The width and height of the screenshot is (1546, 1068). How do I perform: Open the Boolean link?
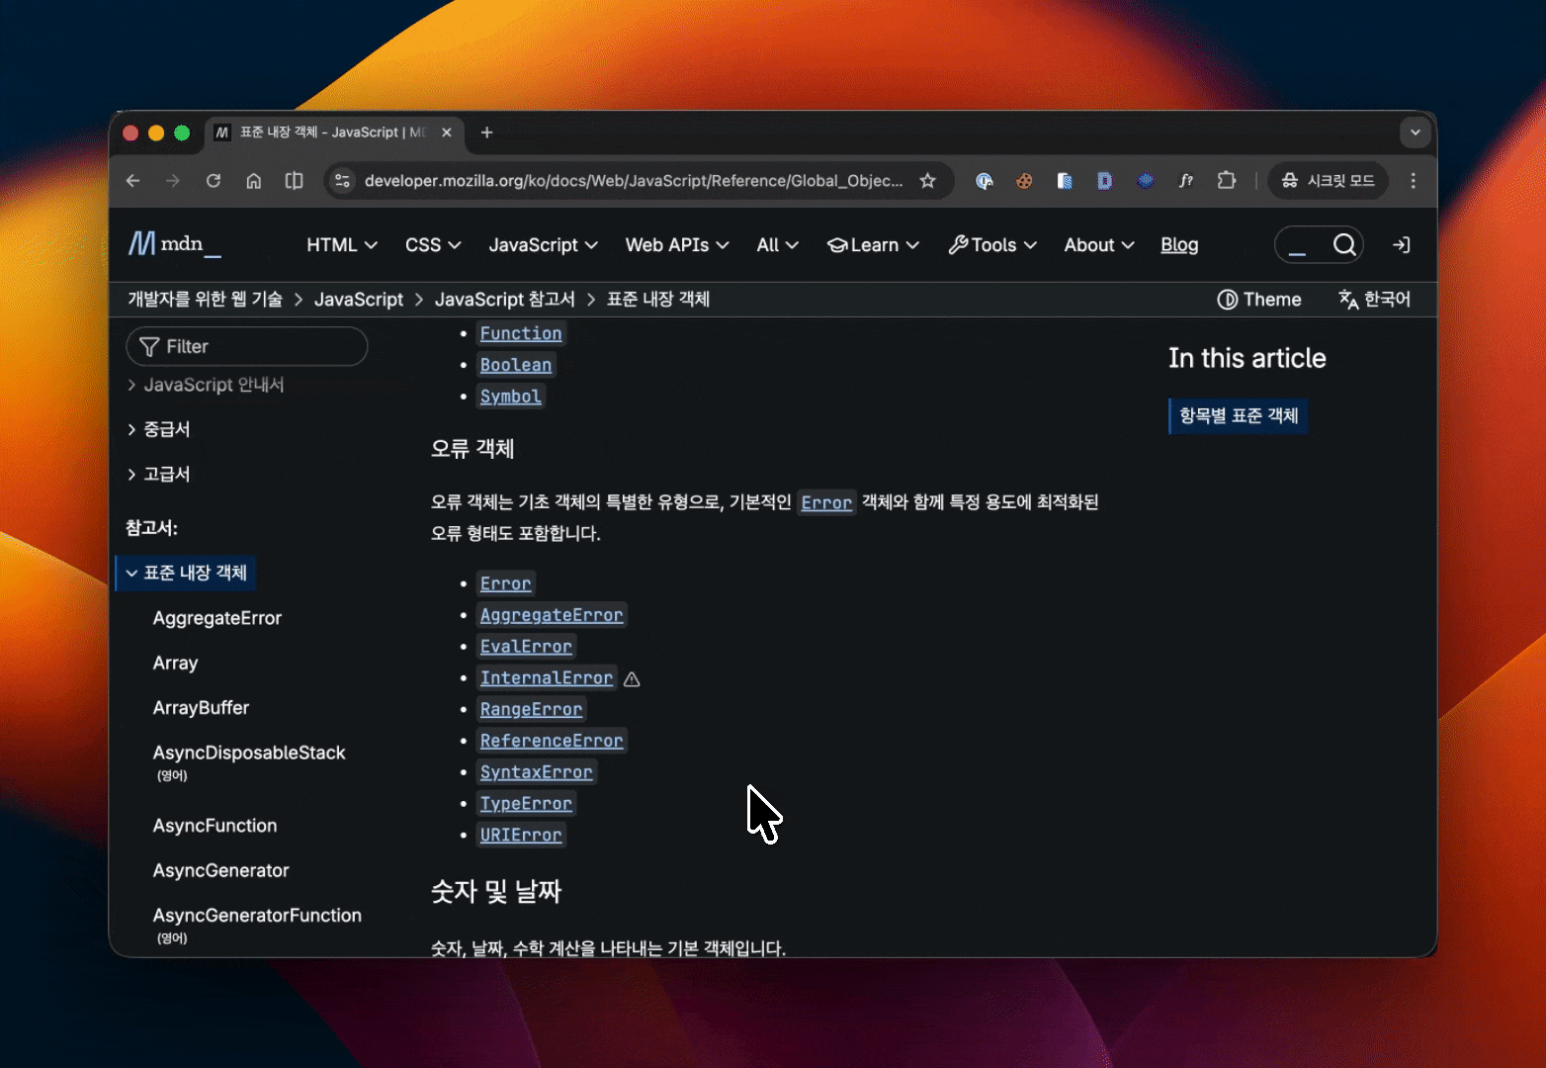[516, 365]
